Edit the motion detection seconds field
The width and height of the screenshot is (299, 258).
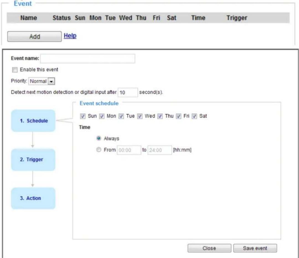pyautogui.click(x=128, y=92)
